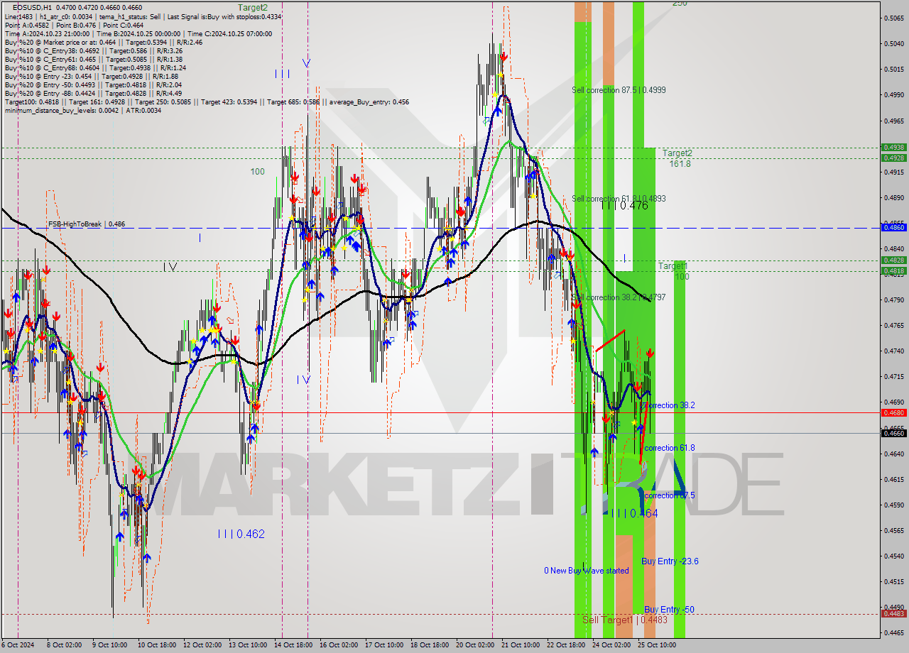
Task: Click the 'Buy %20 @ Entry -88' info line
Action: coord(92,93)
